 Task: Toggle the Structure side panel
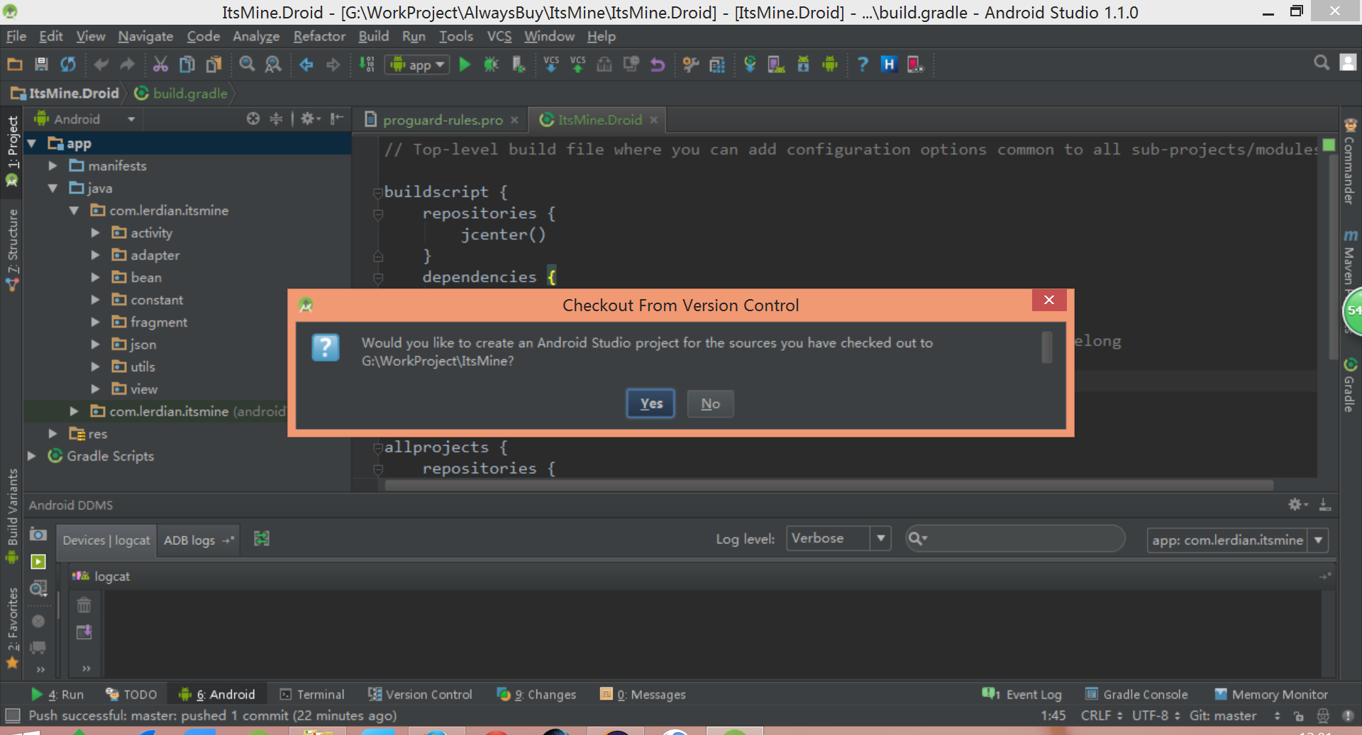[12, 249]
